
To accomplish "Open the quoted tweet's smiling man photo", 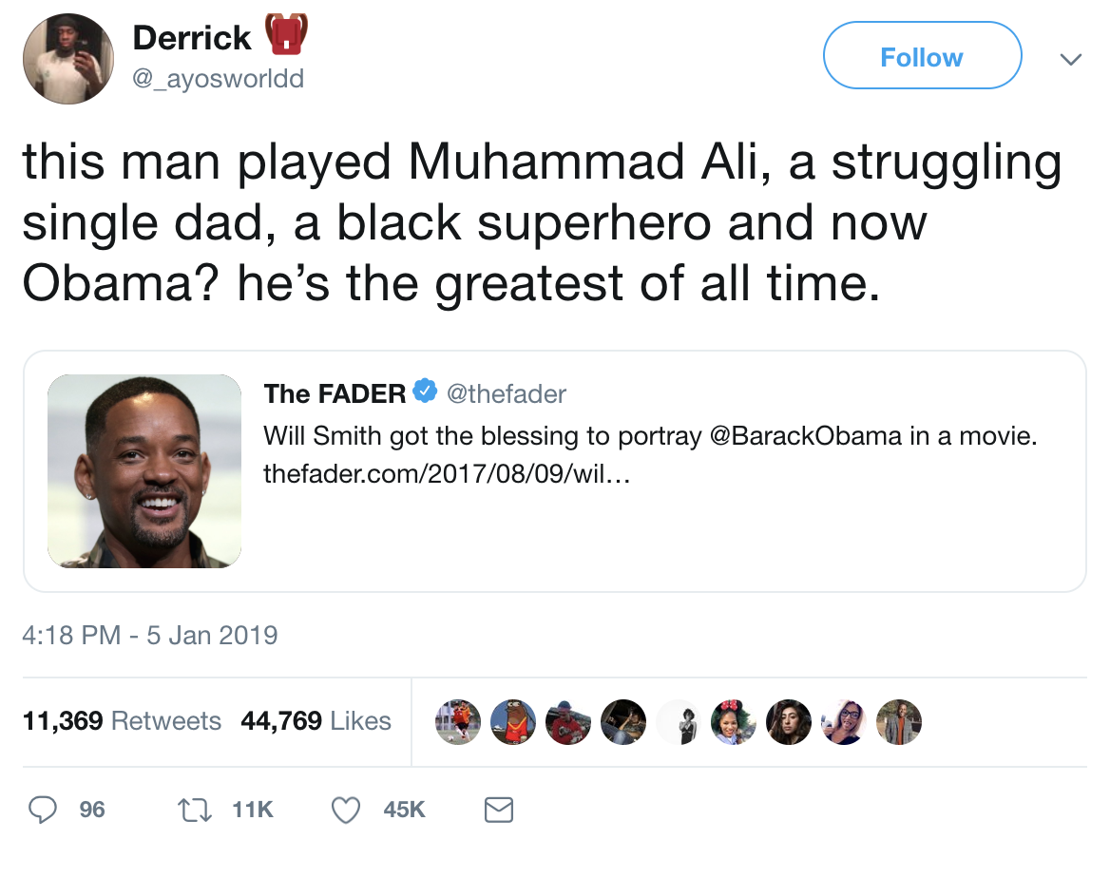I will tap(144, 471).
